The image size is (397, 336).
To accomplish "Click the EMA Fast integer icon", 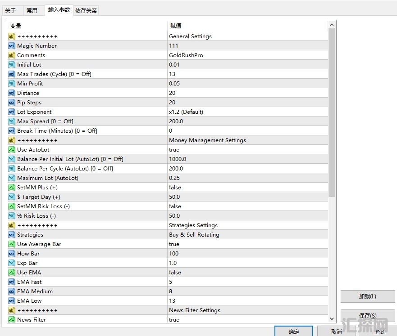I will [12, 282].
